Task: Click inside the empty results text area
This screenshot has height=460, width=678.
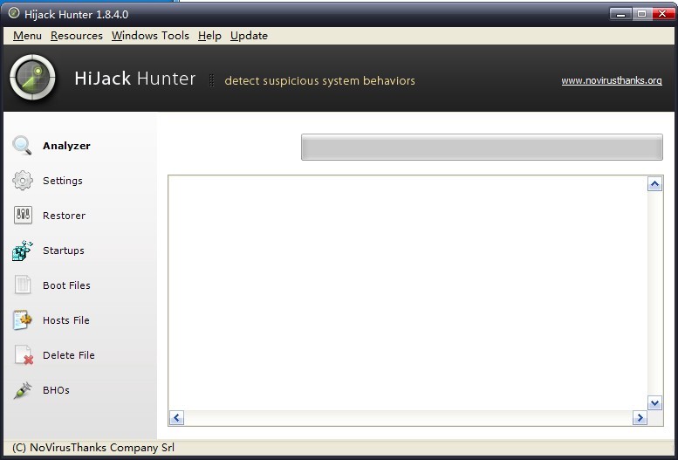Action: click(407, 292)
